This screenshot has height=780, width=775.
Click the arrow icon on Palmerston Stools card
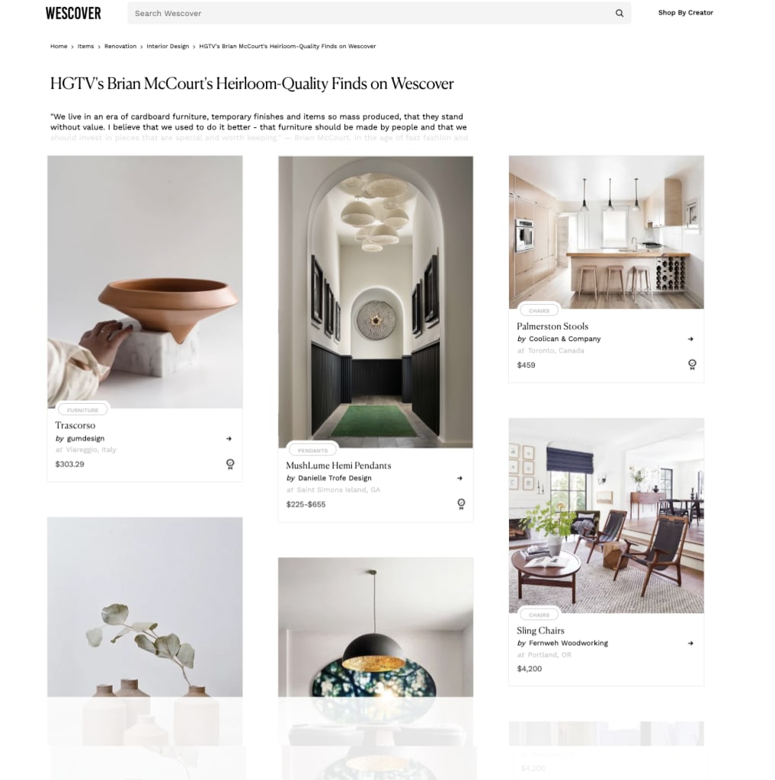(690, 339)
